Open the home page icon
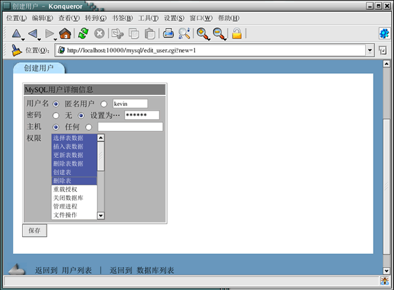The width and height of the screenshot is (394, 290). point(65,33)
